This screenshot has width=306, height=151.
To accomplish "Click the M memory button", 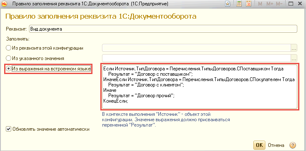I will (x=260, y=4).
